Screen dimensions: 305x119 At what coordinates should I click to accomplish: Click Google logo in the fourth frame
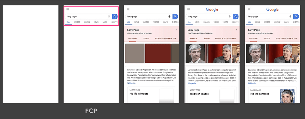click(212, 9)
